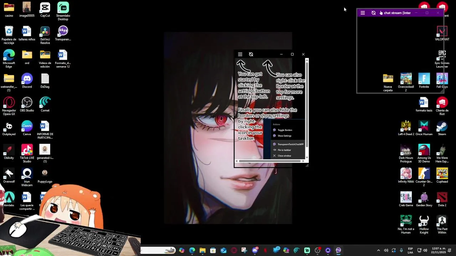Select Cliente de Riot icon
Screen dimensions: 456x256
pyautogui.click(x=442, y=106)
